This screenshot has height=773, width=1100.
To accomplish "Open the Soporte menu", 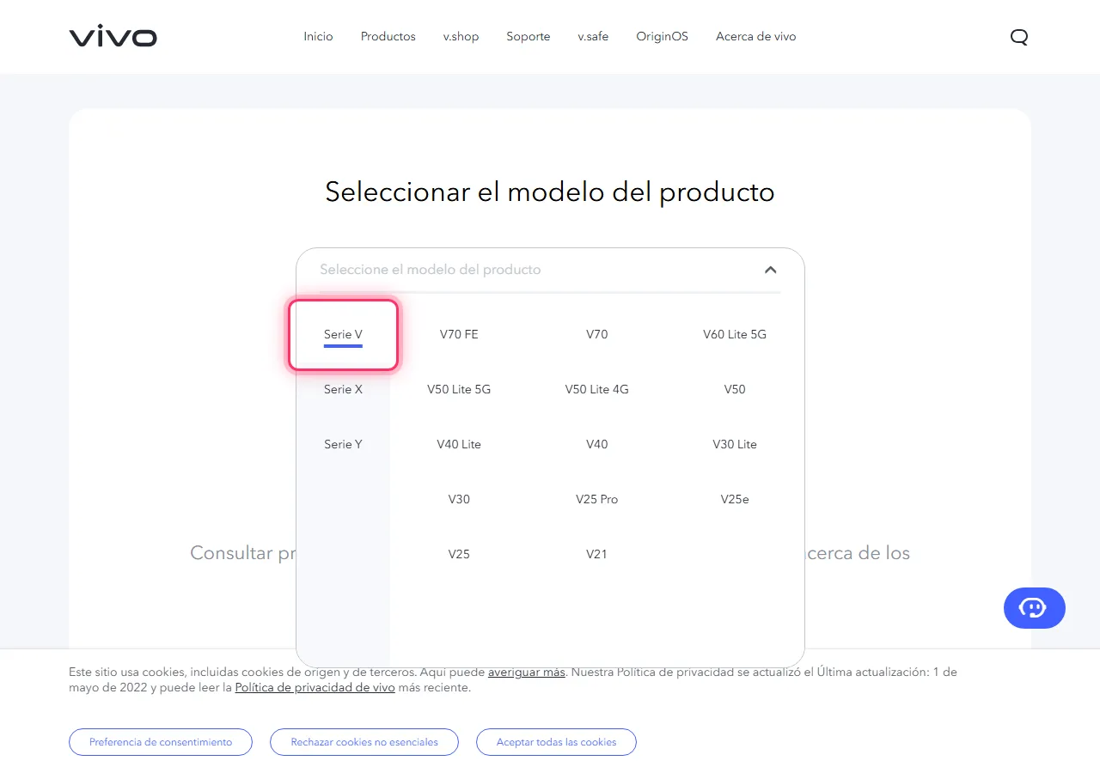I will (x=529, y=37).
